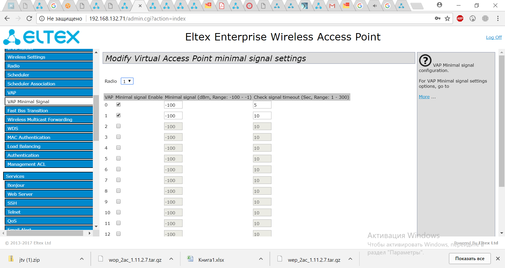Image resolution: width=505 pixels, height=268 pixels.
Task: Open the Telnet menu item
Action: pyautogui.click(x=49, y=212)
